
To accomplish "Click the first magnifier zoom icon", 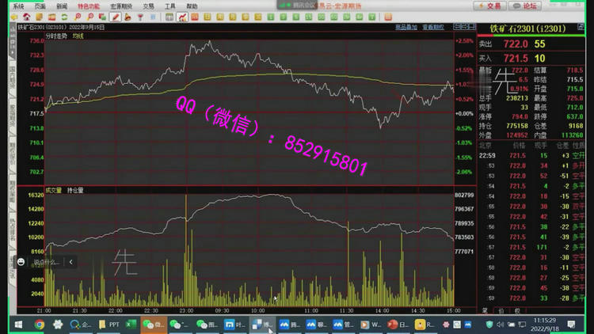I will pyautogui.click(x=78, y=16).
